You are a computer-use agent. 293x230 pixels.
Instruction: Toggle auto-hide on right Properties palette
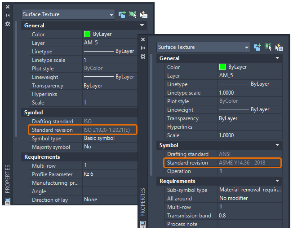(143, 48)
